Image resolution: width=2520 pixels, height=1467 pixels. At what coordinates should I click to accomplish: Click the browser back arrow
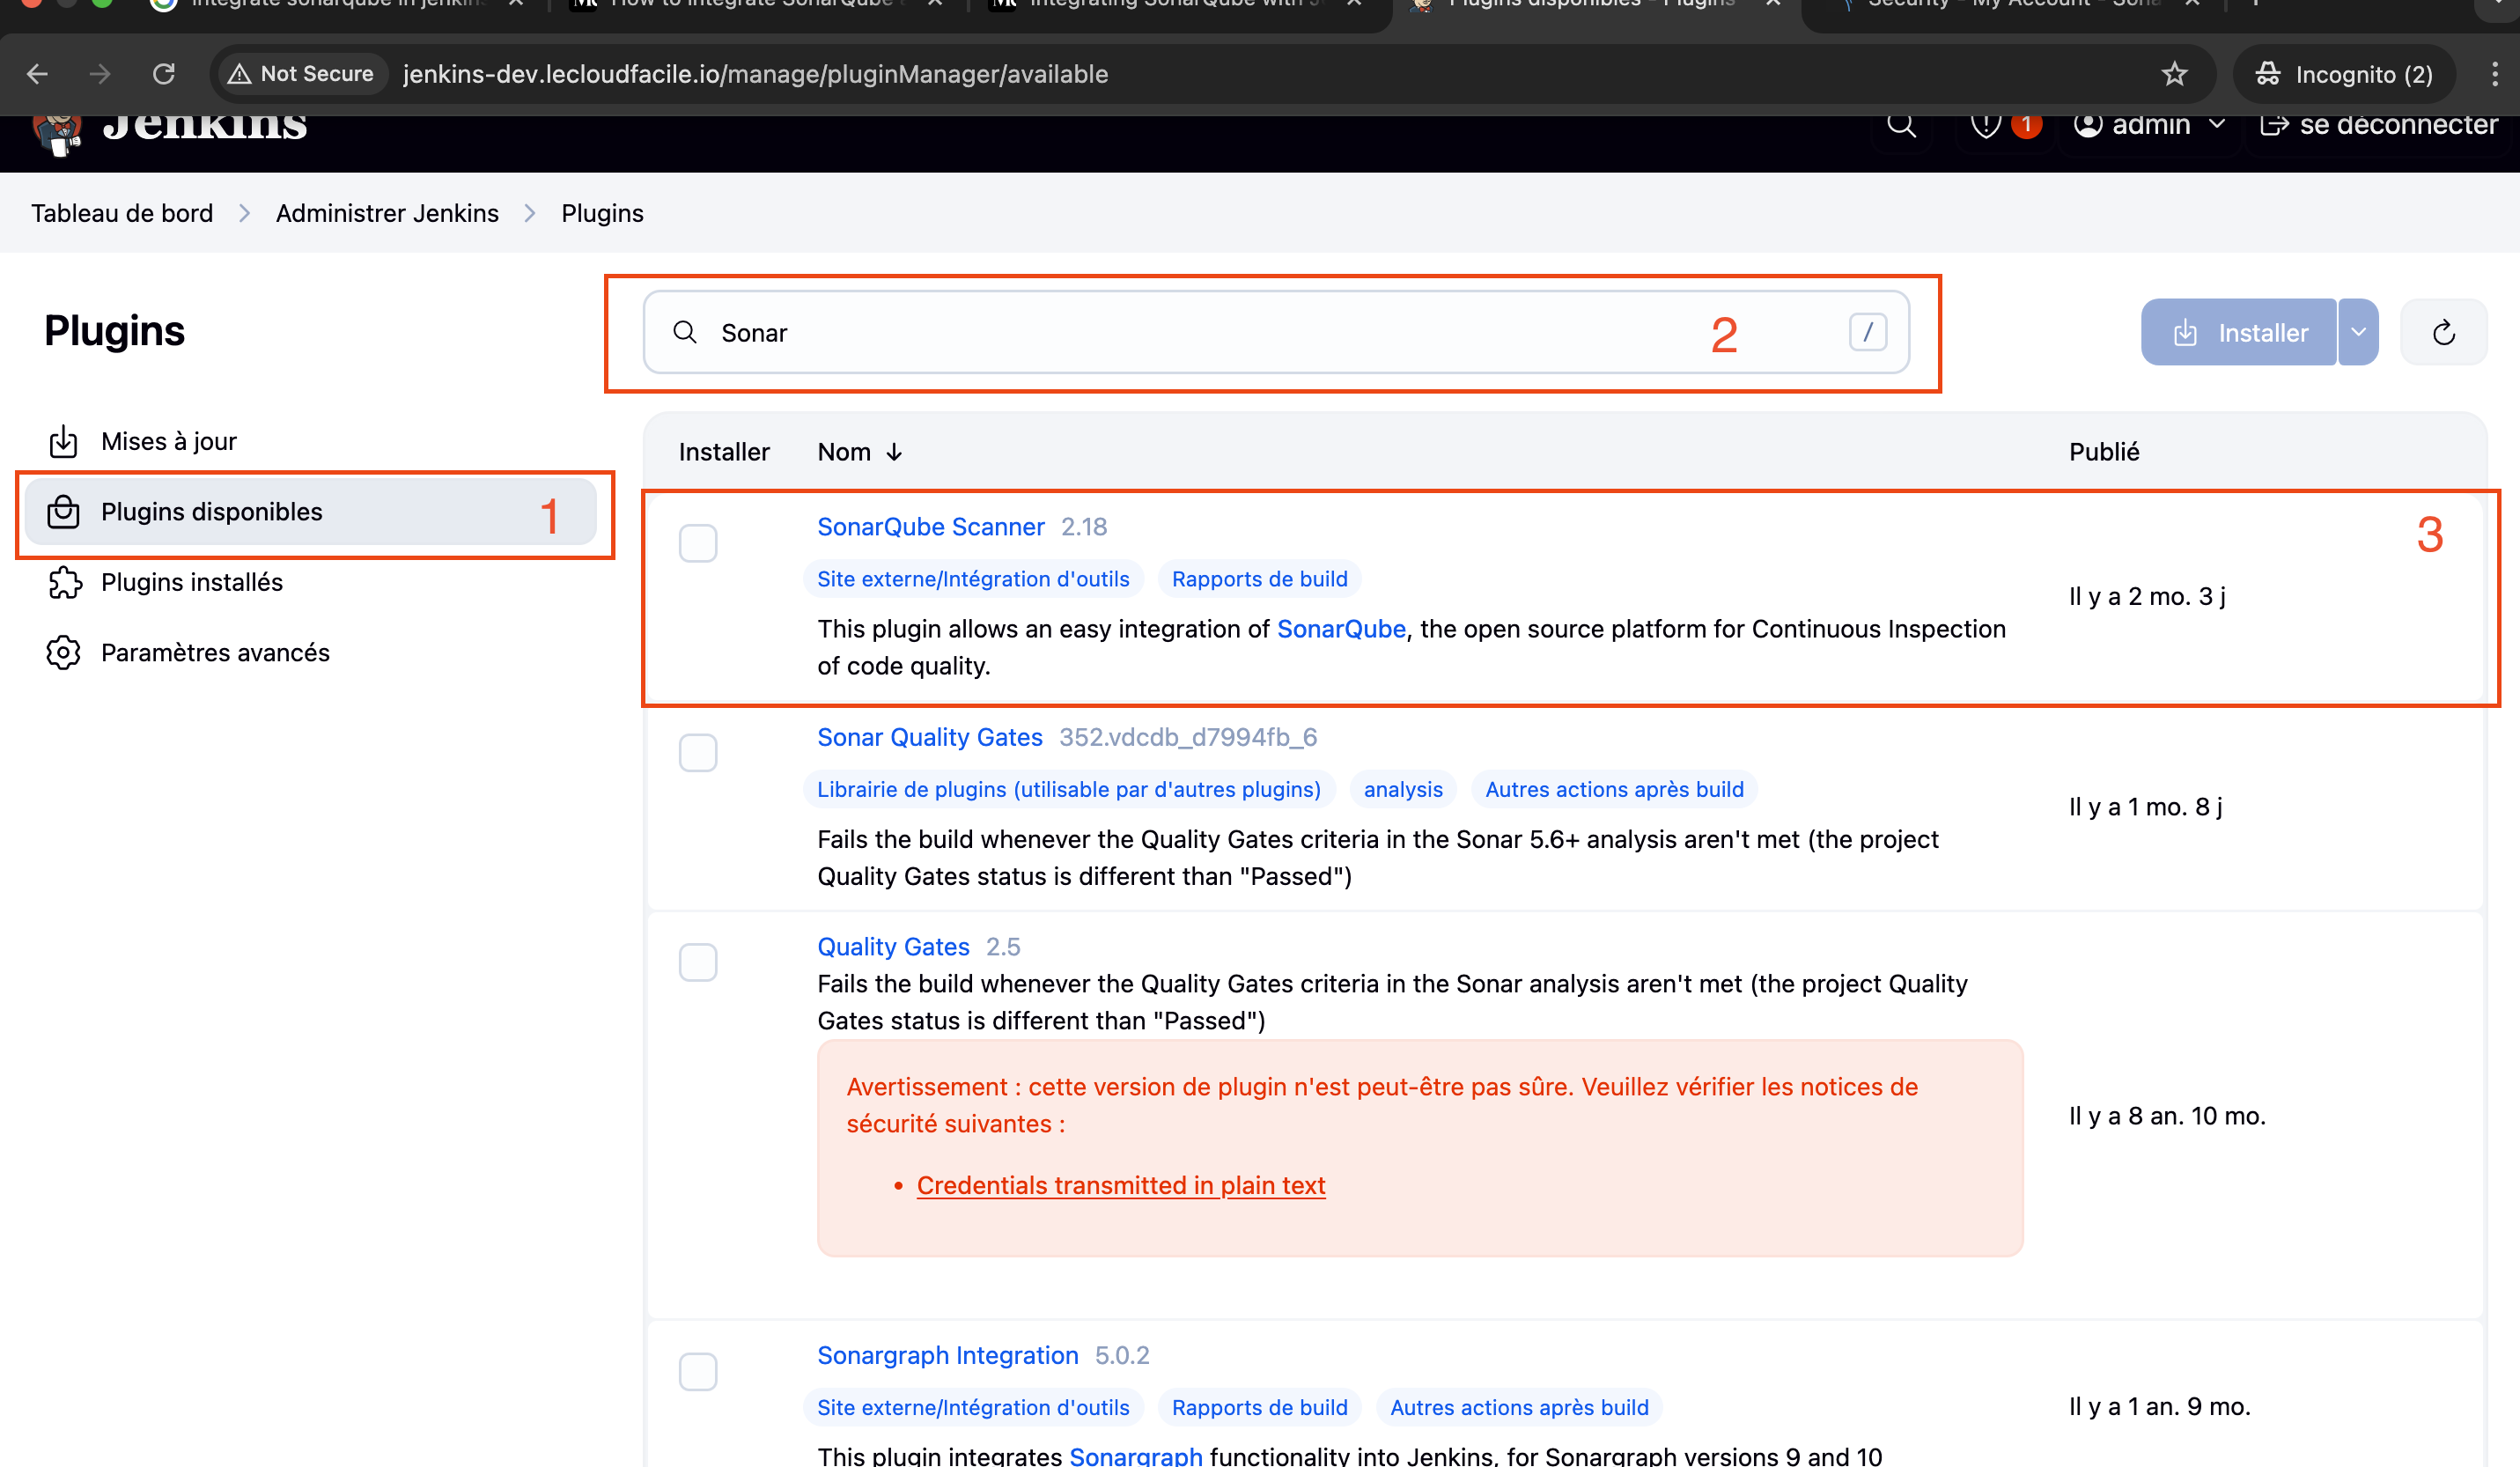pos(38,74)
